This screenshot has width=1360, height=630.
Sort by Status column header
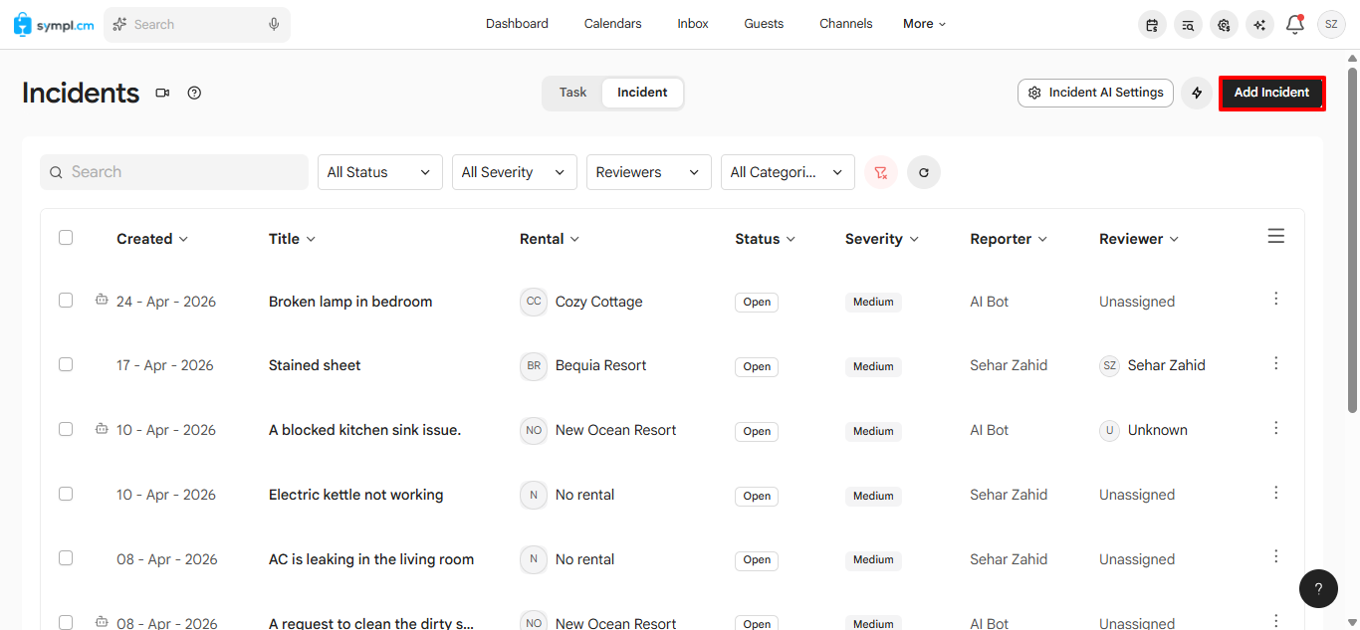[766, 239]
